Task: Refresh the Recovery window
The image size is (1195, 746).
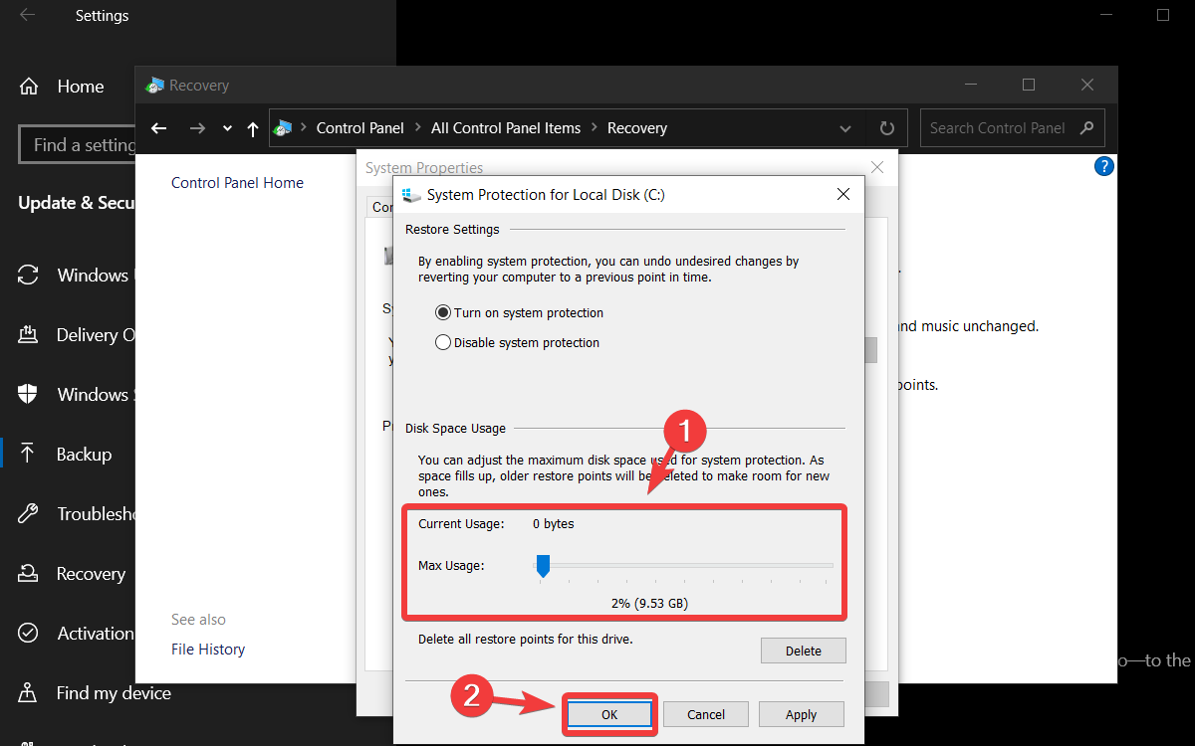Action: 886,128
